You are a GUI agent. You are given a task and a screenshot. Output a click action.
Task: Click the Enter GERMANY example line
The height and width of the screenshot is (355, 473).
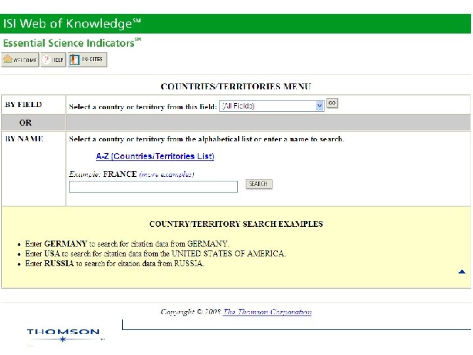pyautogui.click(x=127, y=244)
